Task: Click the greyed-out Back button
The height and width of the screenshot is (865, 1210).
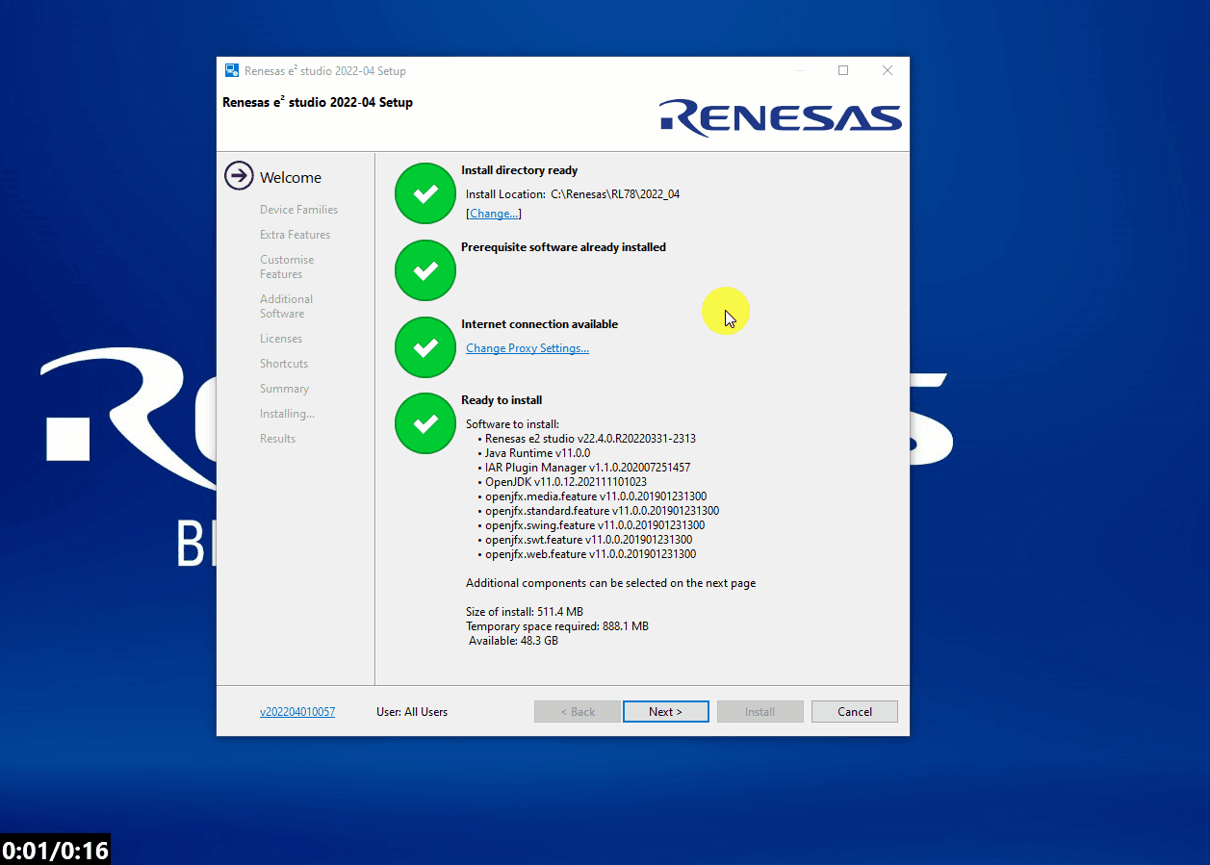Action: point(578,712)
